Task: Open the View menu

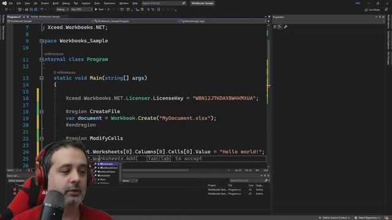Action: click(x=27, y=3)
